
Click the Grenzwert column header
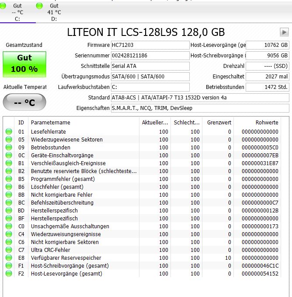pyautogui.click(x=218, y=123)
